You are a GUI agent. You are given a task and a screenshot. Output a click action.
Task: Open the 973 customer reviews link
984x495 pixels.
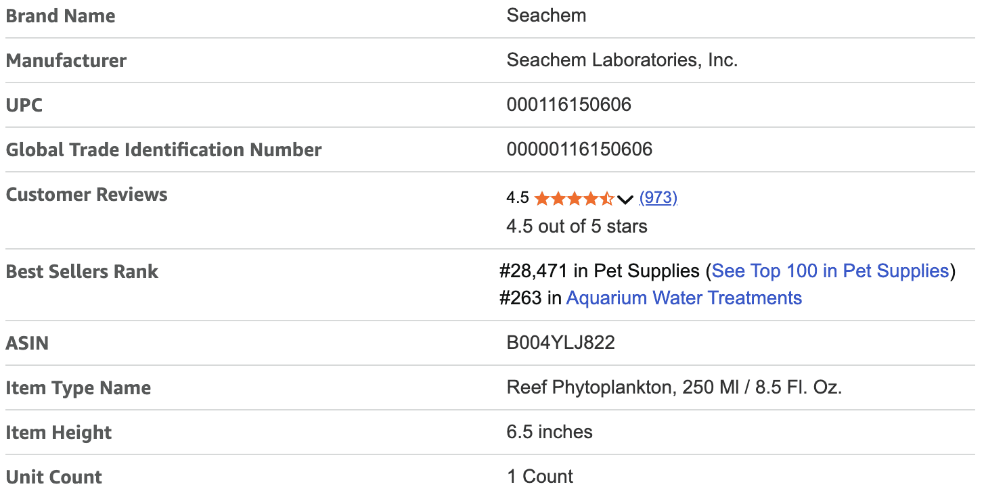[658, 197]
